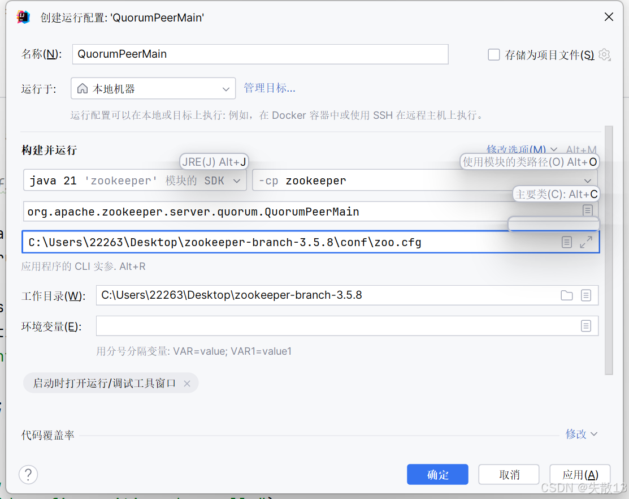Browse working directory with folder icon

coord(566,295)
